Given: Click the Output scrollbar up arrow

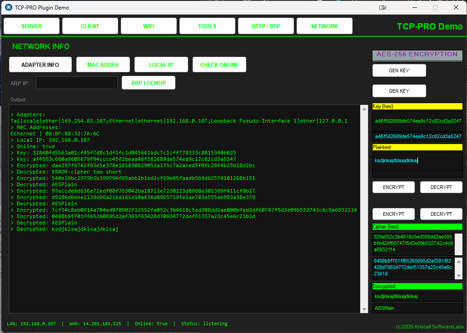Looking at the screenshot, I should [364, 109].
